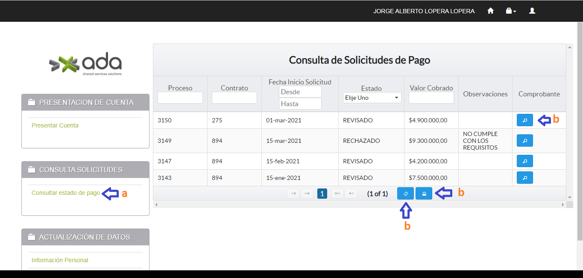Go to page 1 in paginator

(x=322, y=194)
